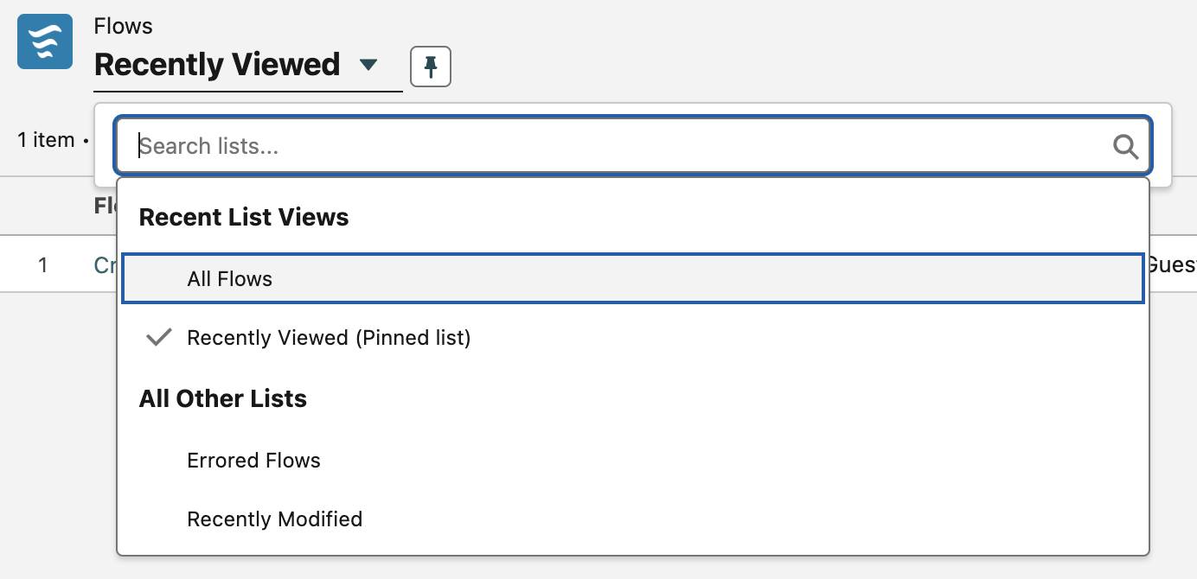Viewport: 1197px width, 579px height.
Task: Focus the Search lists input field
Action: [633, 146]
